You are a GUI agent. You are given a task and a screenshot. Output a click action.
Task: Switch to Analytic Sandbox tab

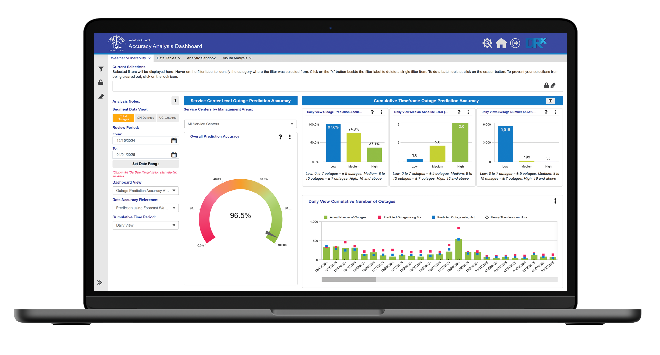click(x=201, y=58)
